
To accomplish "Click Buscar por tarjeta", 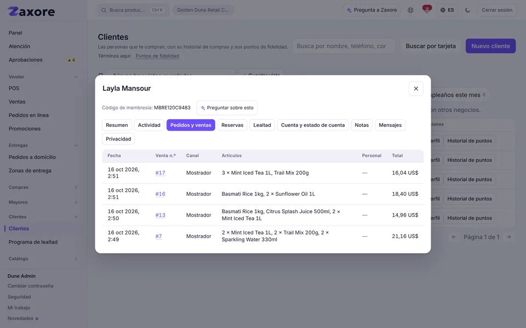I will [x=431, y=46].
